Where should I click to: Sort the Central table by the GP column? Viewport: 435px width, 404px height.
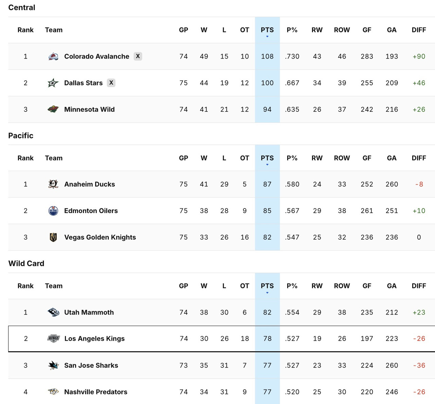pyautogui.click(x=184, y=30)
